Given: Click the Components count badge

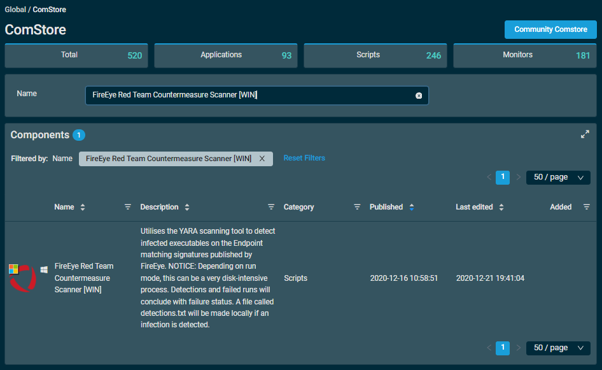Looking at the screenshot, I should [79, 135].
